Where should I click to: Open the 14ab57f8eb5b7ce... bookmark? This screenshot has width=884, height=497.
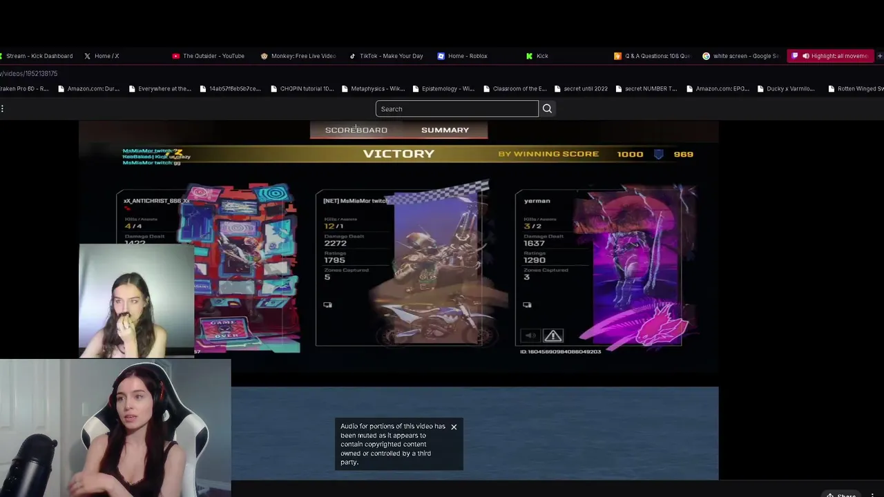[231, 88]
